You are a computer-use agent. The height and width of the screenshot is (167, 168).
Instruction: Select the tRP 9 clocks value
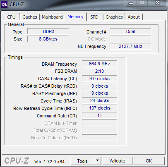tap(100, 93)
